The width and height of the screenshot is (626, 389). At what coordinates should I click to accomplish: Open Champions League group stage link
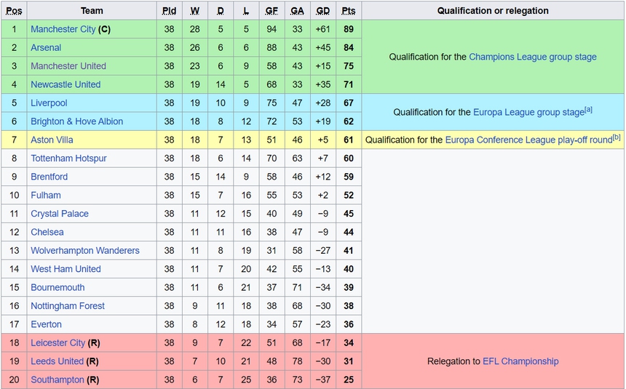[x=532, y=57]
